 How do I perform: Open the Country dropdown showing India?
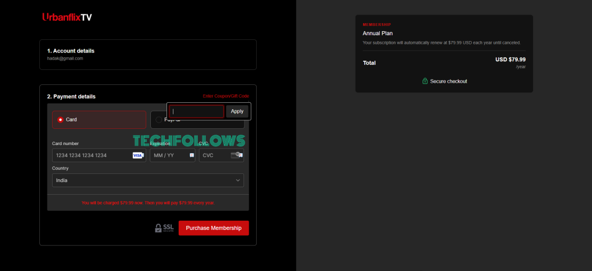click(x=148, y=180)
